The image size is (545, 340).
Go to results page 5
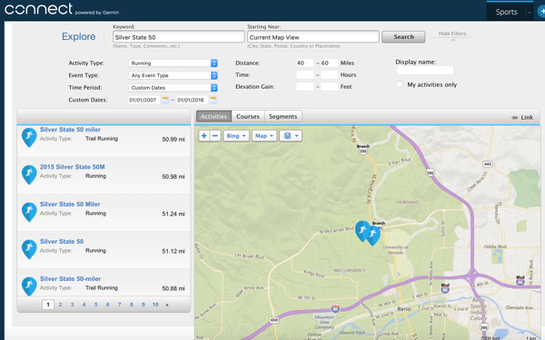[x=95, y=305]
